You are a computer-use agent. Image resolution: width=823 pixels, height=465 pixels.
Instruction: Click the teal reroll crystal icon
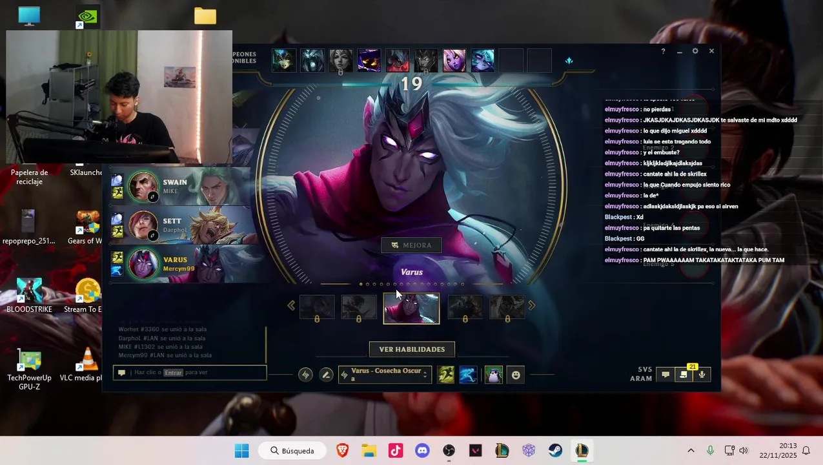tap(569, 61)
